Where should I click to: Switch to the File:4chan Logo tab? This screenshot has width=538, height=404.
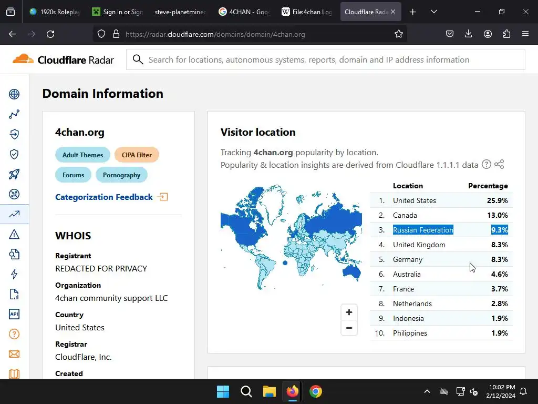307,12
